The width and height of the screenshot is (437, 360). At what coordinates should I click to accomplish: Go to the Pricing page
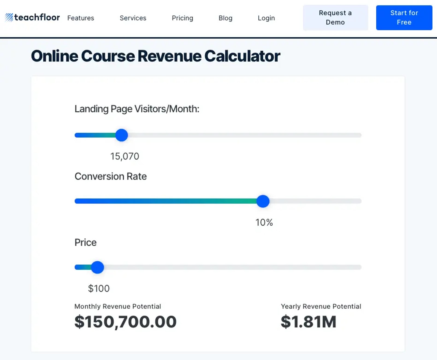[x=182, y=18]
